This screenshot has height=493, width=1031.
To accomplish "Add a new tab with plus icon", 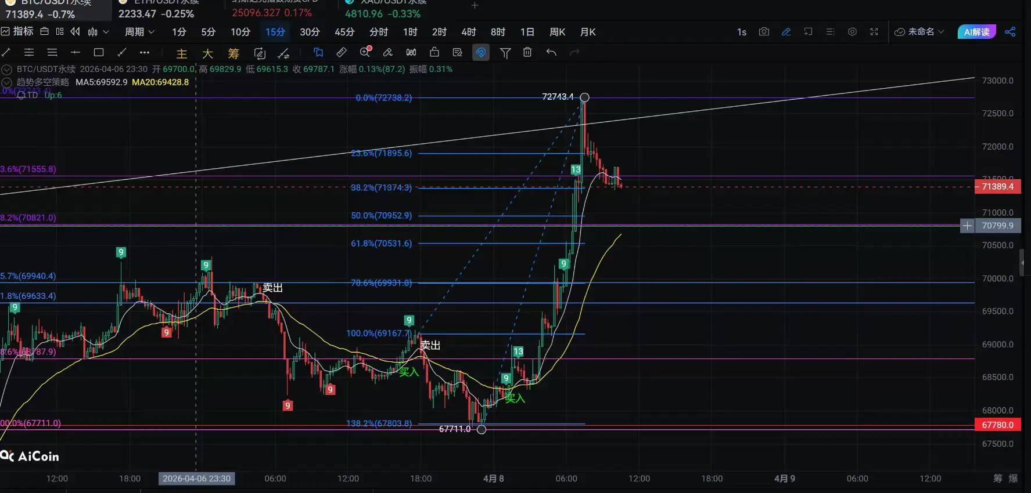I will point(475,5).
